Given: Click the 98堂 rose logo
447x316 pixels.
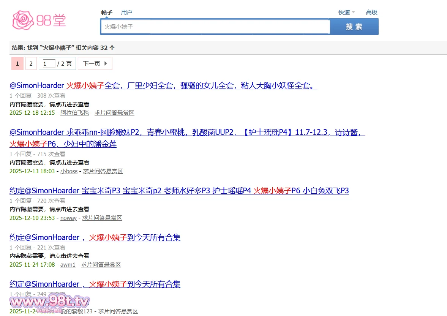Looking at the screenshot, I should pyautogui.click(x=39, y=20).
